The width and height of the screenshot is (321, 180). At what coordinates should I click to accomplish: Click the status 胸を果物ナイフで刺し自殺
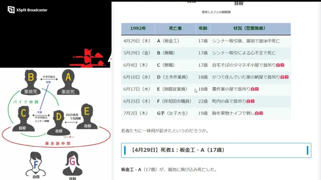(x=237, y=113)
